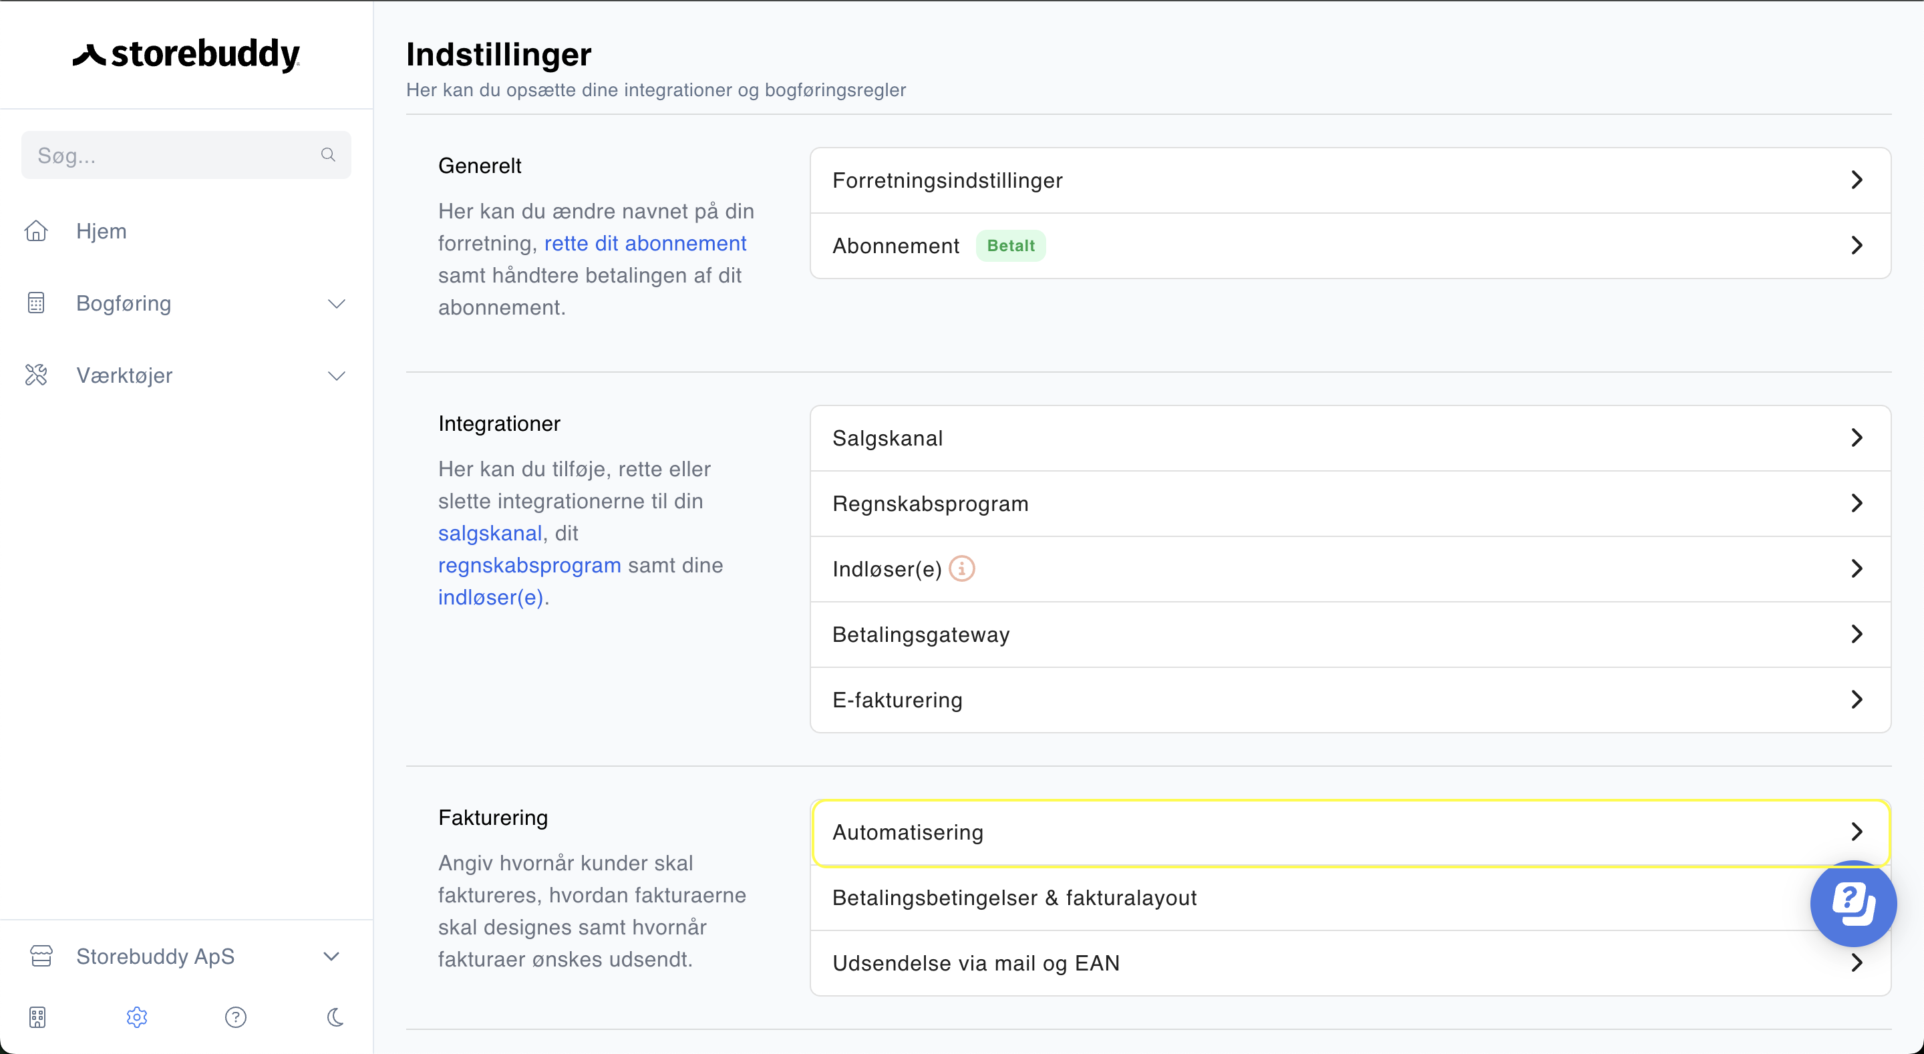1924x1054 pixels.
Task: Open Forretningsindstillinger settings row
Action: pyautogui.click(x=1350, y=180)
